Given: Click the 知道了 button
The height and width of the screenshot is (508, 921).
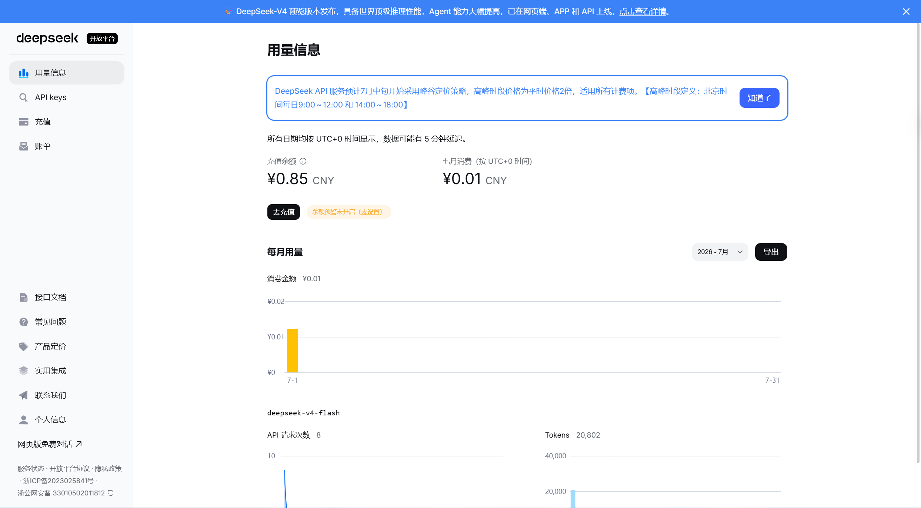Looking at the screenshot, I should click(x=759, y=98).
